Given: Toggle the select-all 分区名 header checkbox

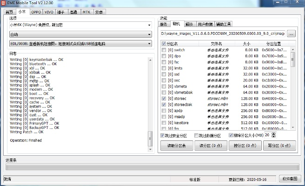Looking at the screenshot, I should click(x=164, y=44).
